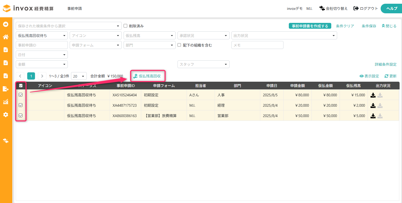This screenshot has width=402, height=203.
Task: Click the 詳細条件設定 link
Action: pyautogui.click(x=386, y=64)
